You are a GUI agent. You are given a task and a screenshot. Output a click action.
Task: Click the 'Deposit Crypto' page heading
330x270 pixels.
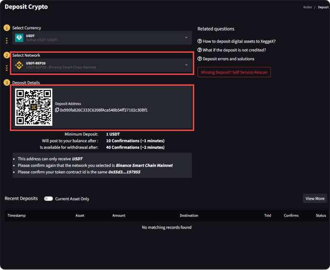[26, 7]
